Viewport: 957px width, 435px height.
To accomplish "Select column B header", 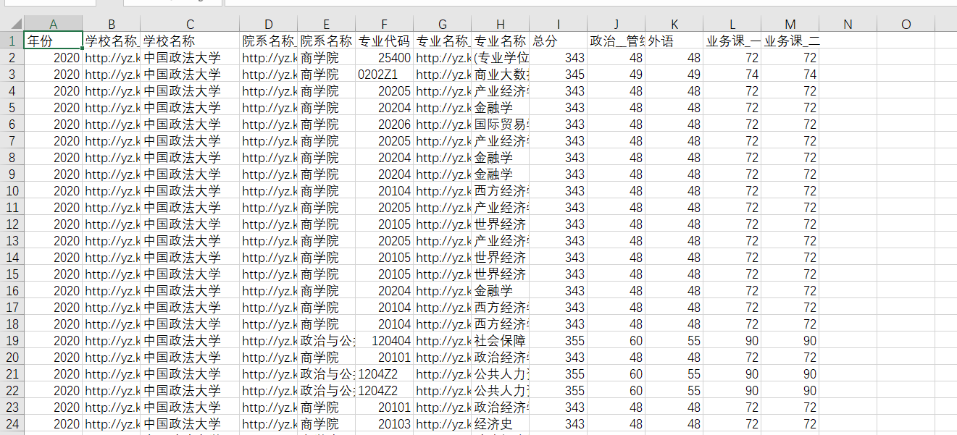I will coord(112,24).
